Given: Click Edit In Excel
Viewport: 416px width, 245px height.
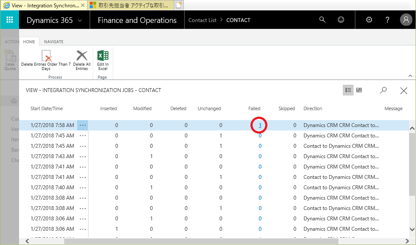Looking at the screenshot, I should point(103,60).
